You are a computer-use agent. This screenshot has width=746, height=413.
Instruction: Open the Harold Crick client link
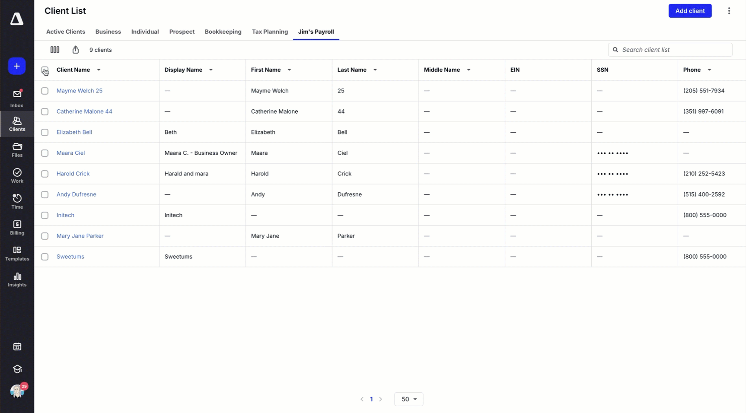click(73, 174)
